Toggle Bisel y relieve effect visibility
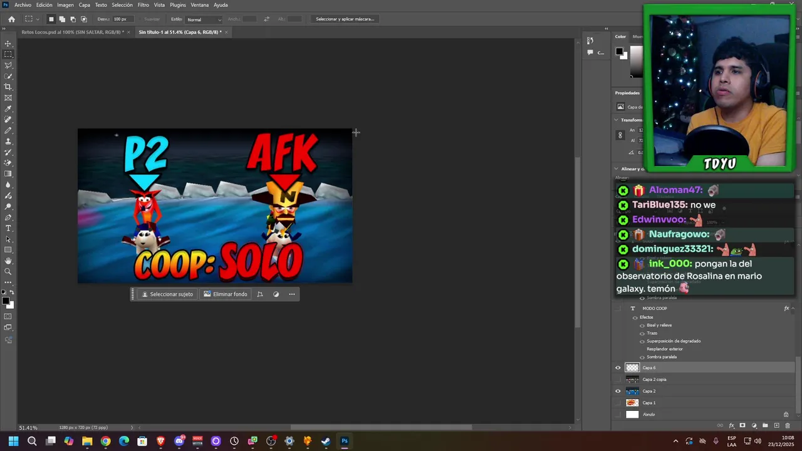 coord(642,325)
